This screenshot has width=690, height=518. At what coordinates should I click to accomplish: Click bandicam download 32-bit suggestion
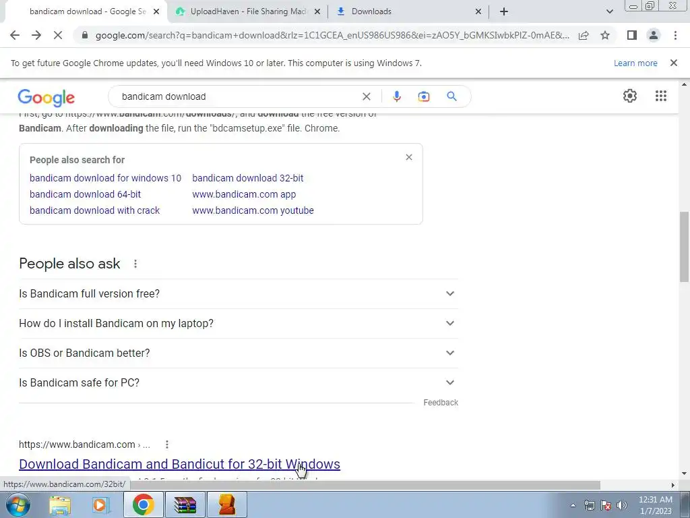coord(248,178)
